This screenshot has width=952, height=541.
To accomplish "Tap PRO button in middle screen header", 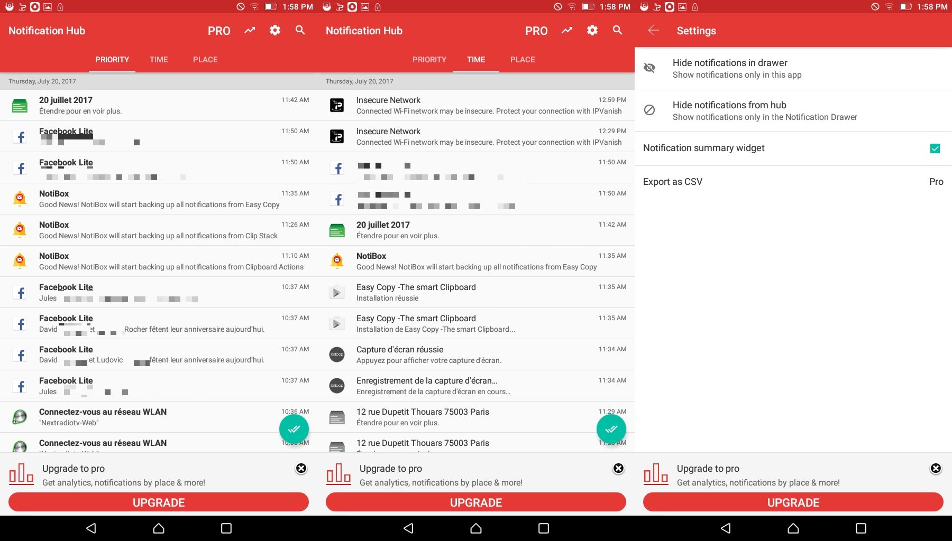I will pos(536,31).
